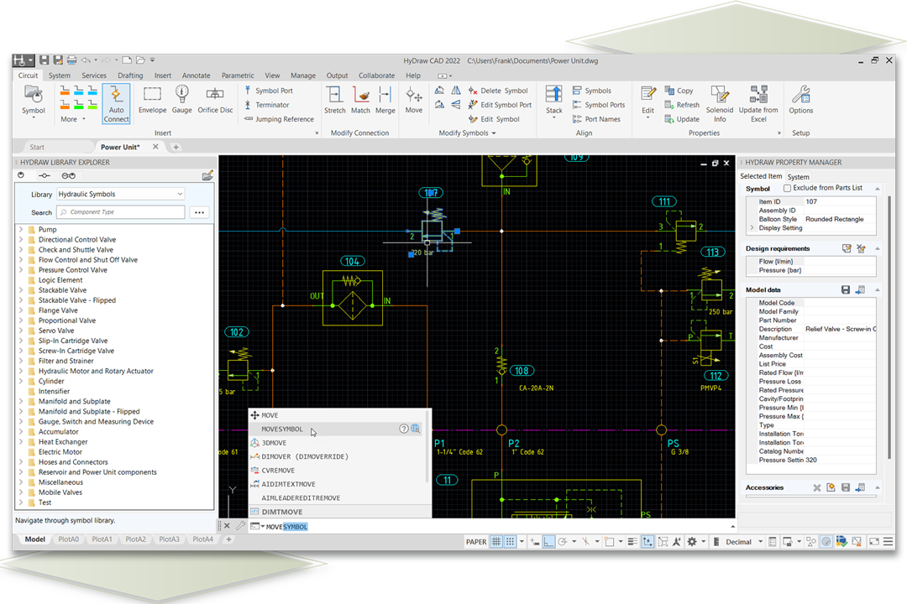Open workspace switching gear icon
Viewport: 907px width, 604px height.
point(692,542)
